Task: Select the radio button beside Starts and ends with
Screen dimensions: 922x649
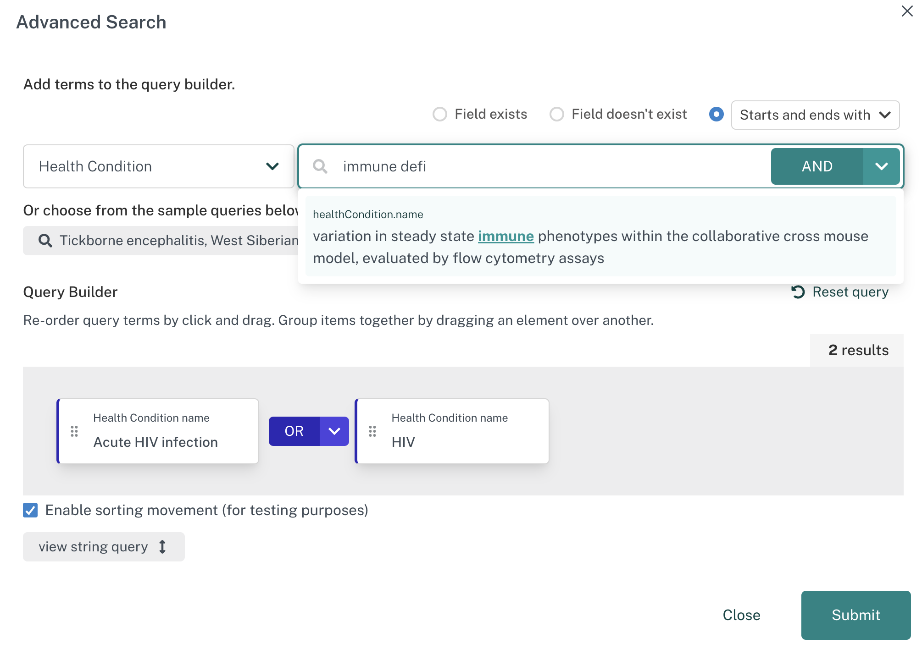Action: (x=716, y=114)
